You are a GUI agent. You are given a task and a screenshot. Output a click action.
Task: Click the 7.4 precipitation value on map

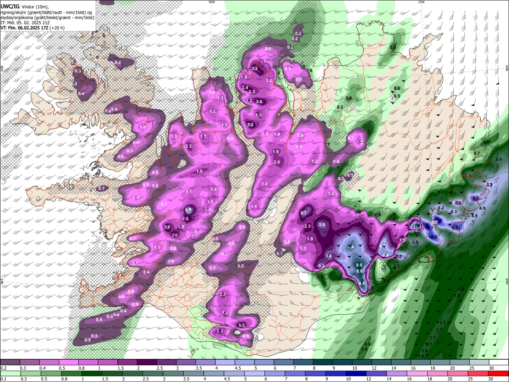[351, 247]
